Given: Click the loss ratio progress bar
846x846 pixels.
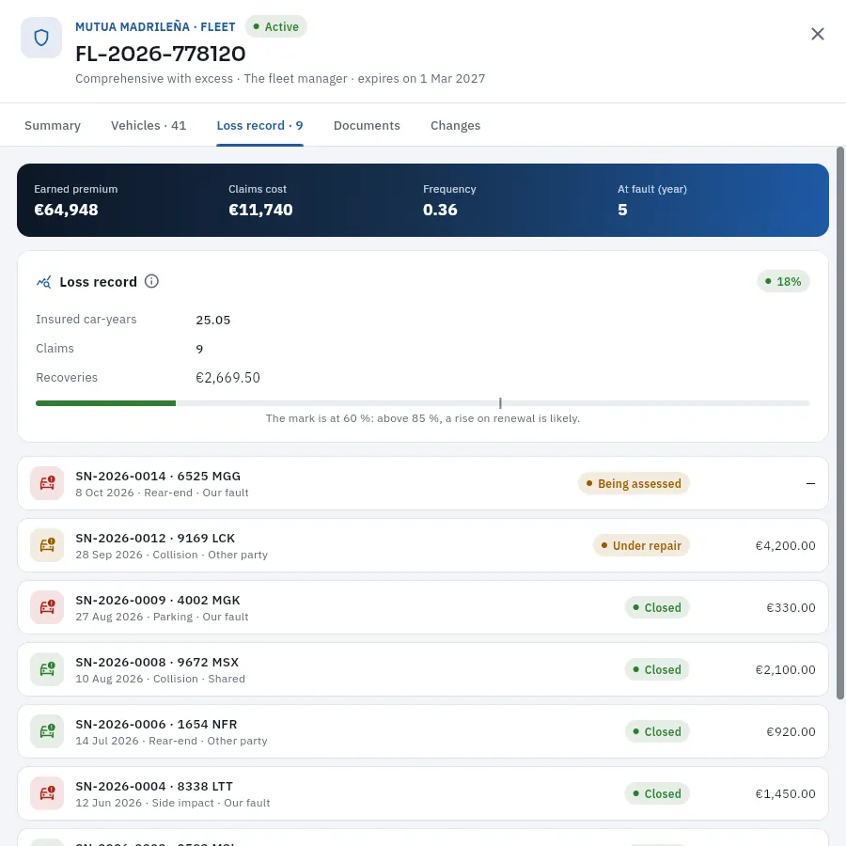Looking at the screenshot, I should [x=422, y=403].
